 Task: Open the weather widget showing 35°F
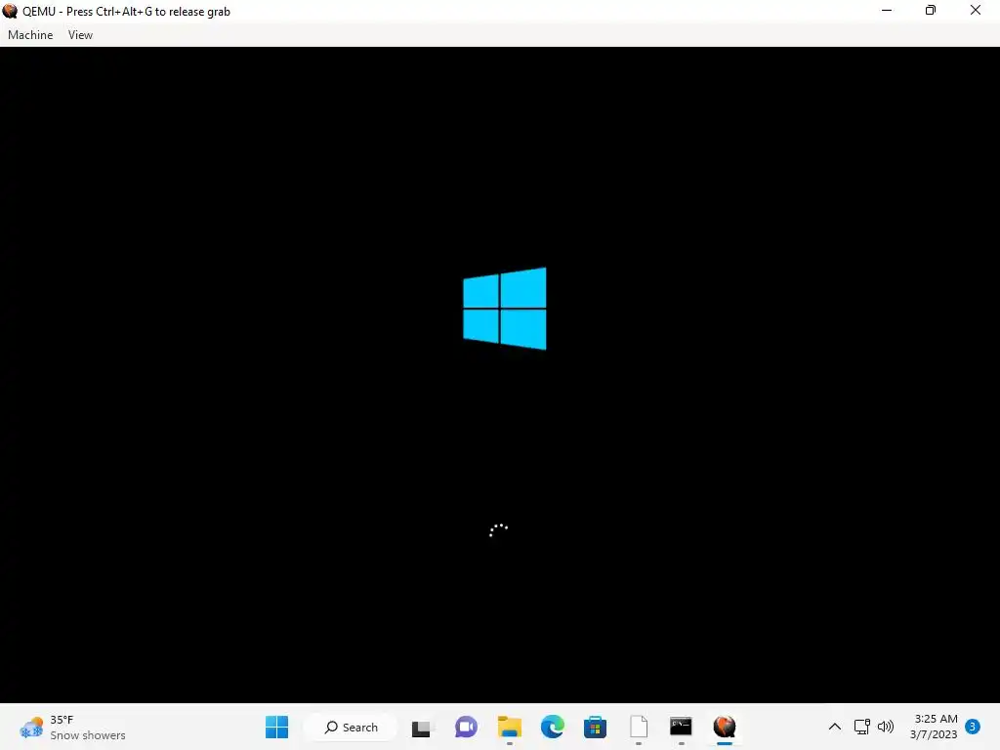(72, 727)
